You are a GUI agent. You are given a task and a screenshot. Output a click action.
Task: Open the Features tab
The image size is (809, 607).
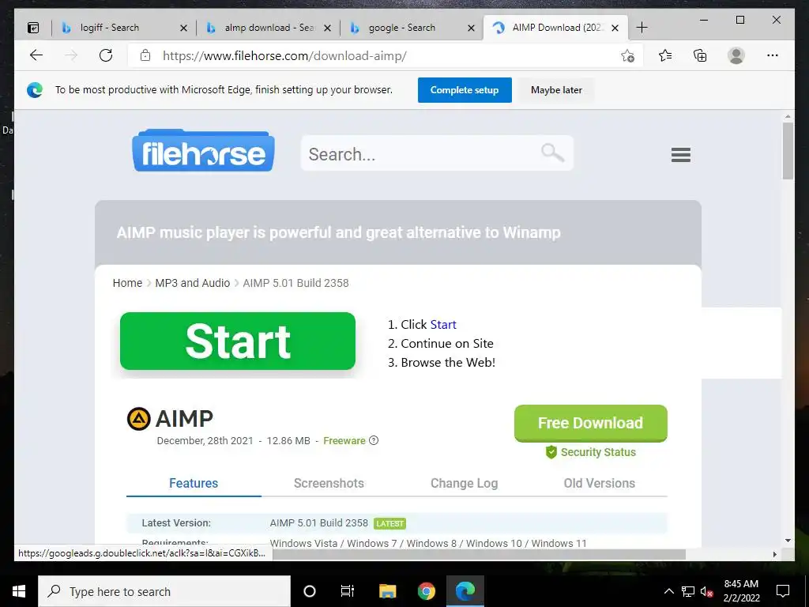tap(194, 483)
